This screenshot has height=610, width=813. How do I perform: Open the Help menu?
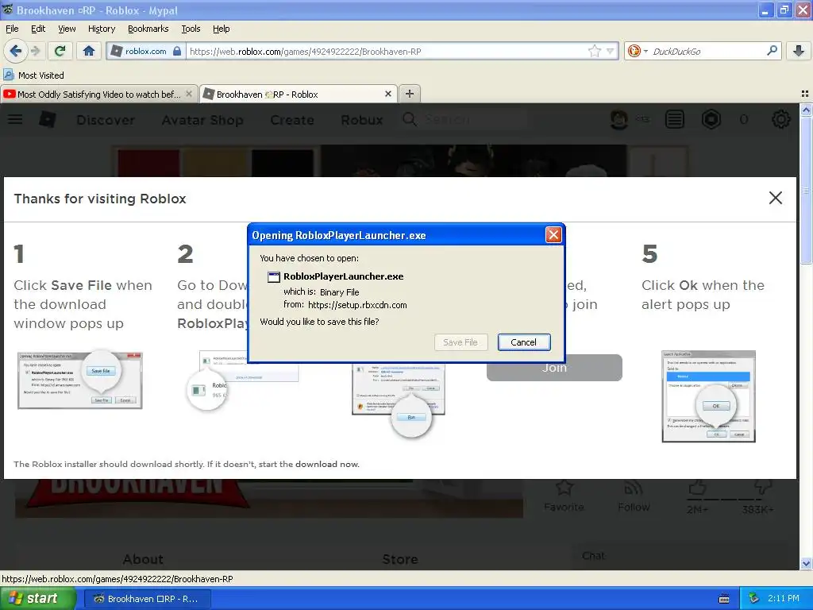[x=221, y=29]
